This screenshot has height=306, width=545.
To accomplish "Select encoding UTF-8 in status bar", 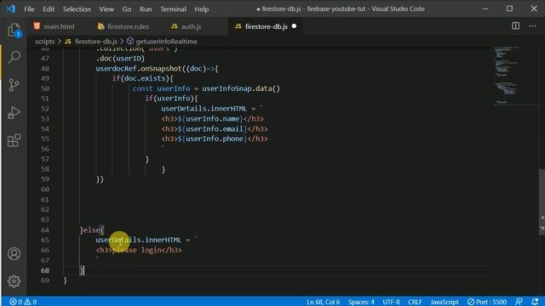I will (x=391, y=302).
